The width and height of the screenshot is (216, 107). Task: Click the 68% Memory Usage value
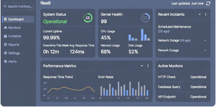[x=106, y=52]
